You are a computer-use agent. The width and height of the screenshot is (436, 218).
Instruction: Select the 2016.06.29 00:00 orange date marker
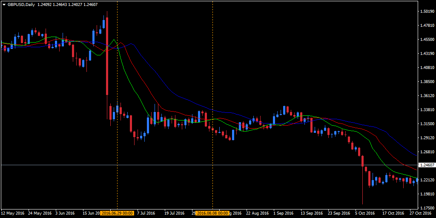(x=117, y=213)
